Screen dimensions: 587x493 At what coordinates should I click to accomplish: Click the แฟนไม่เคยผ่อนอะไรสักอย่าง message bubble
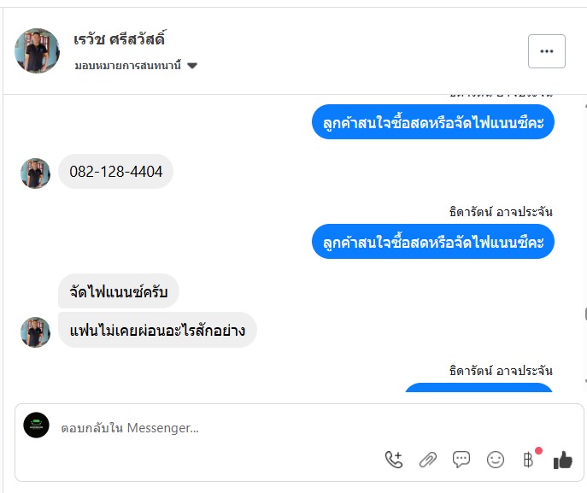[x=157, y=330]
